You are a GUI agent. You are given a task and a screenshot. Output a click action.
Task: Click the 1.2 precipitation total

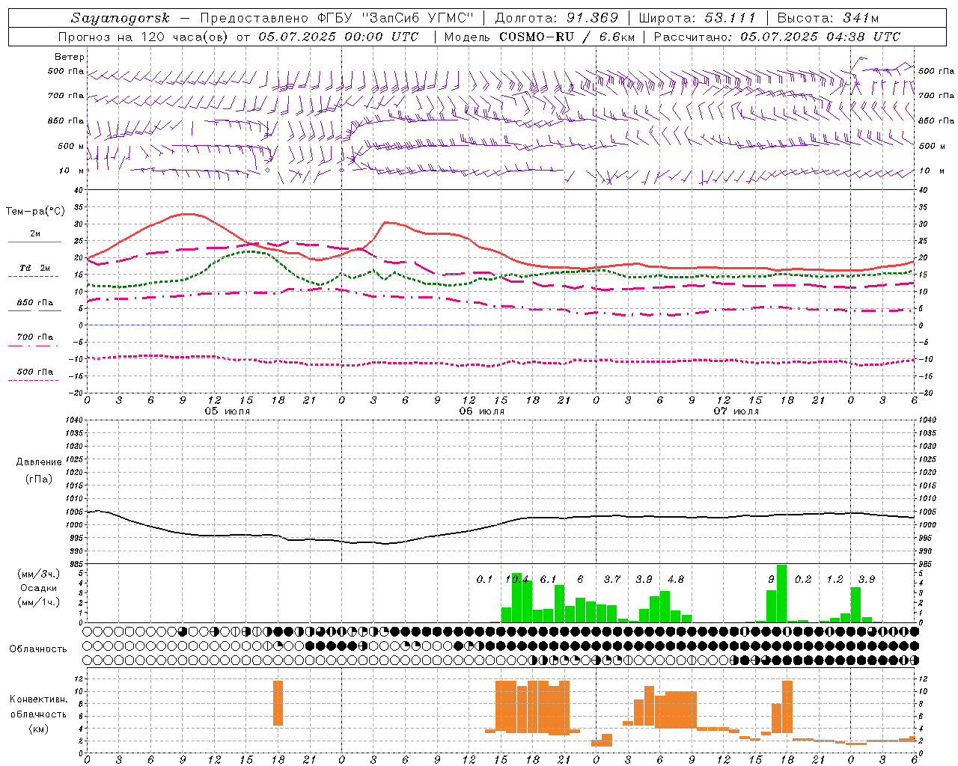tap(835, 579)
